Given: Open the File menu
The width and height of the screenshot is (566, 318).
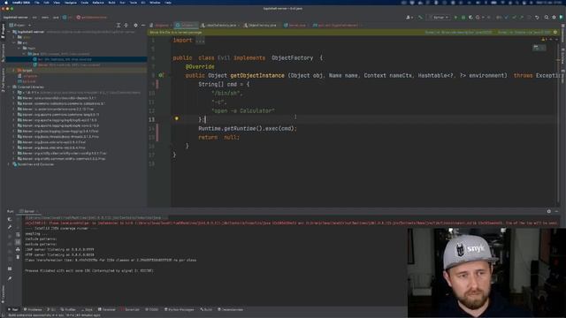Looking at the screenshot, I should 37,3.
